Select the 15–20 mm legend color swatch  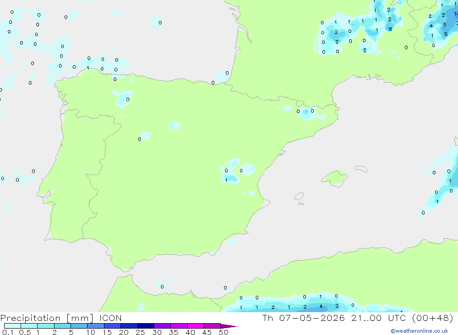pyautogui.click(x=113, y=326)
